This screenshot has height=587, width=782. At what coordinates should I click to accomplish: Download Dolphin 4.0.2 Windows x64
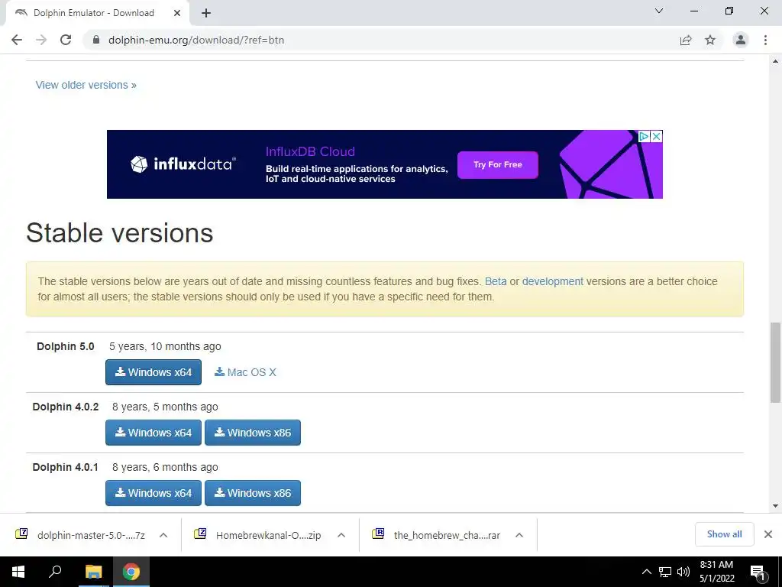[x=153, y=433]
